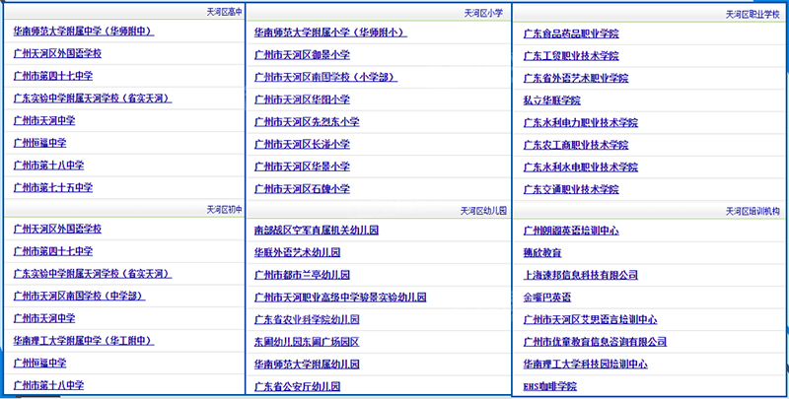Viewport: 789px width, 399px height.
Task: Open 广东工贸职业技术学院 link
Action: [x=571, y=56]
